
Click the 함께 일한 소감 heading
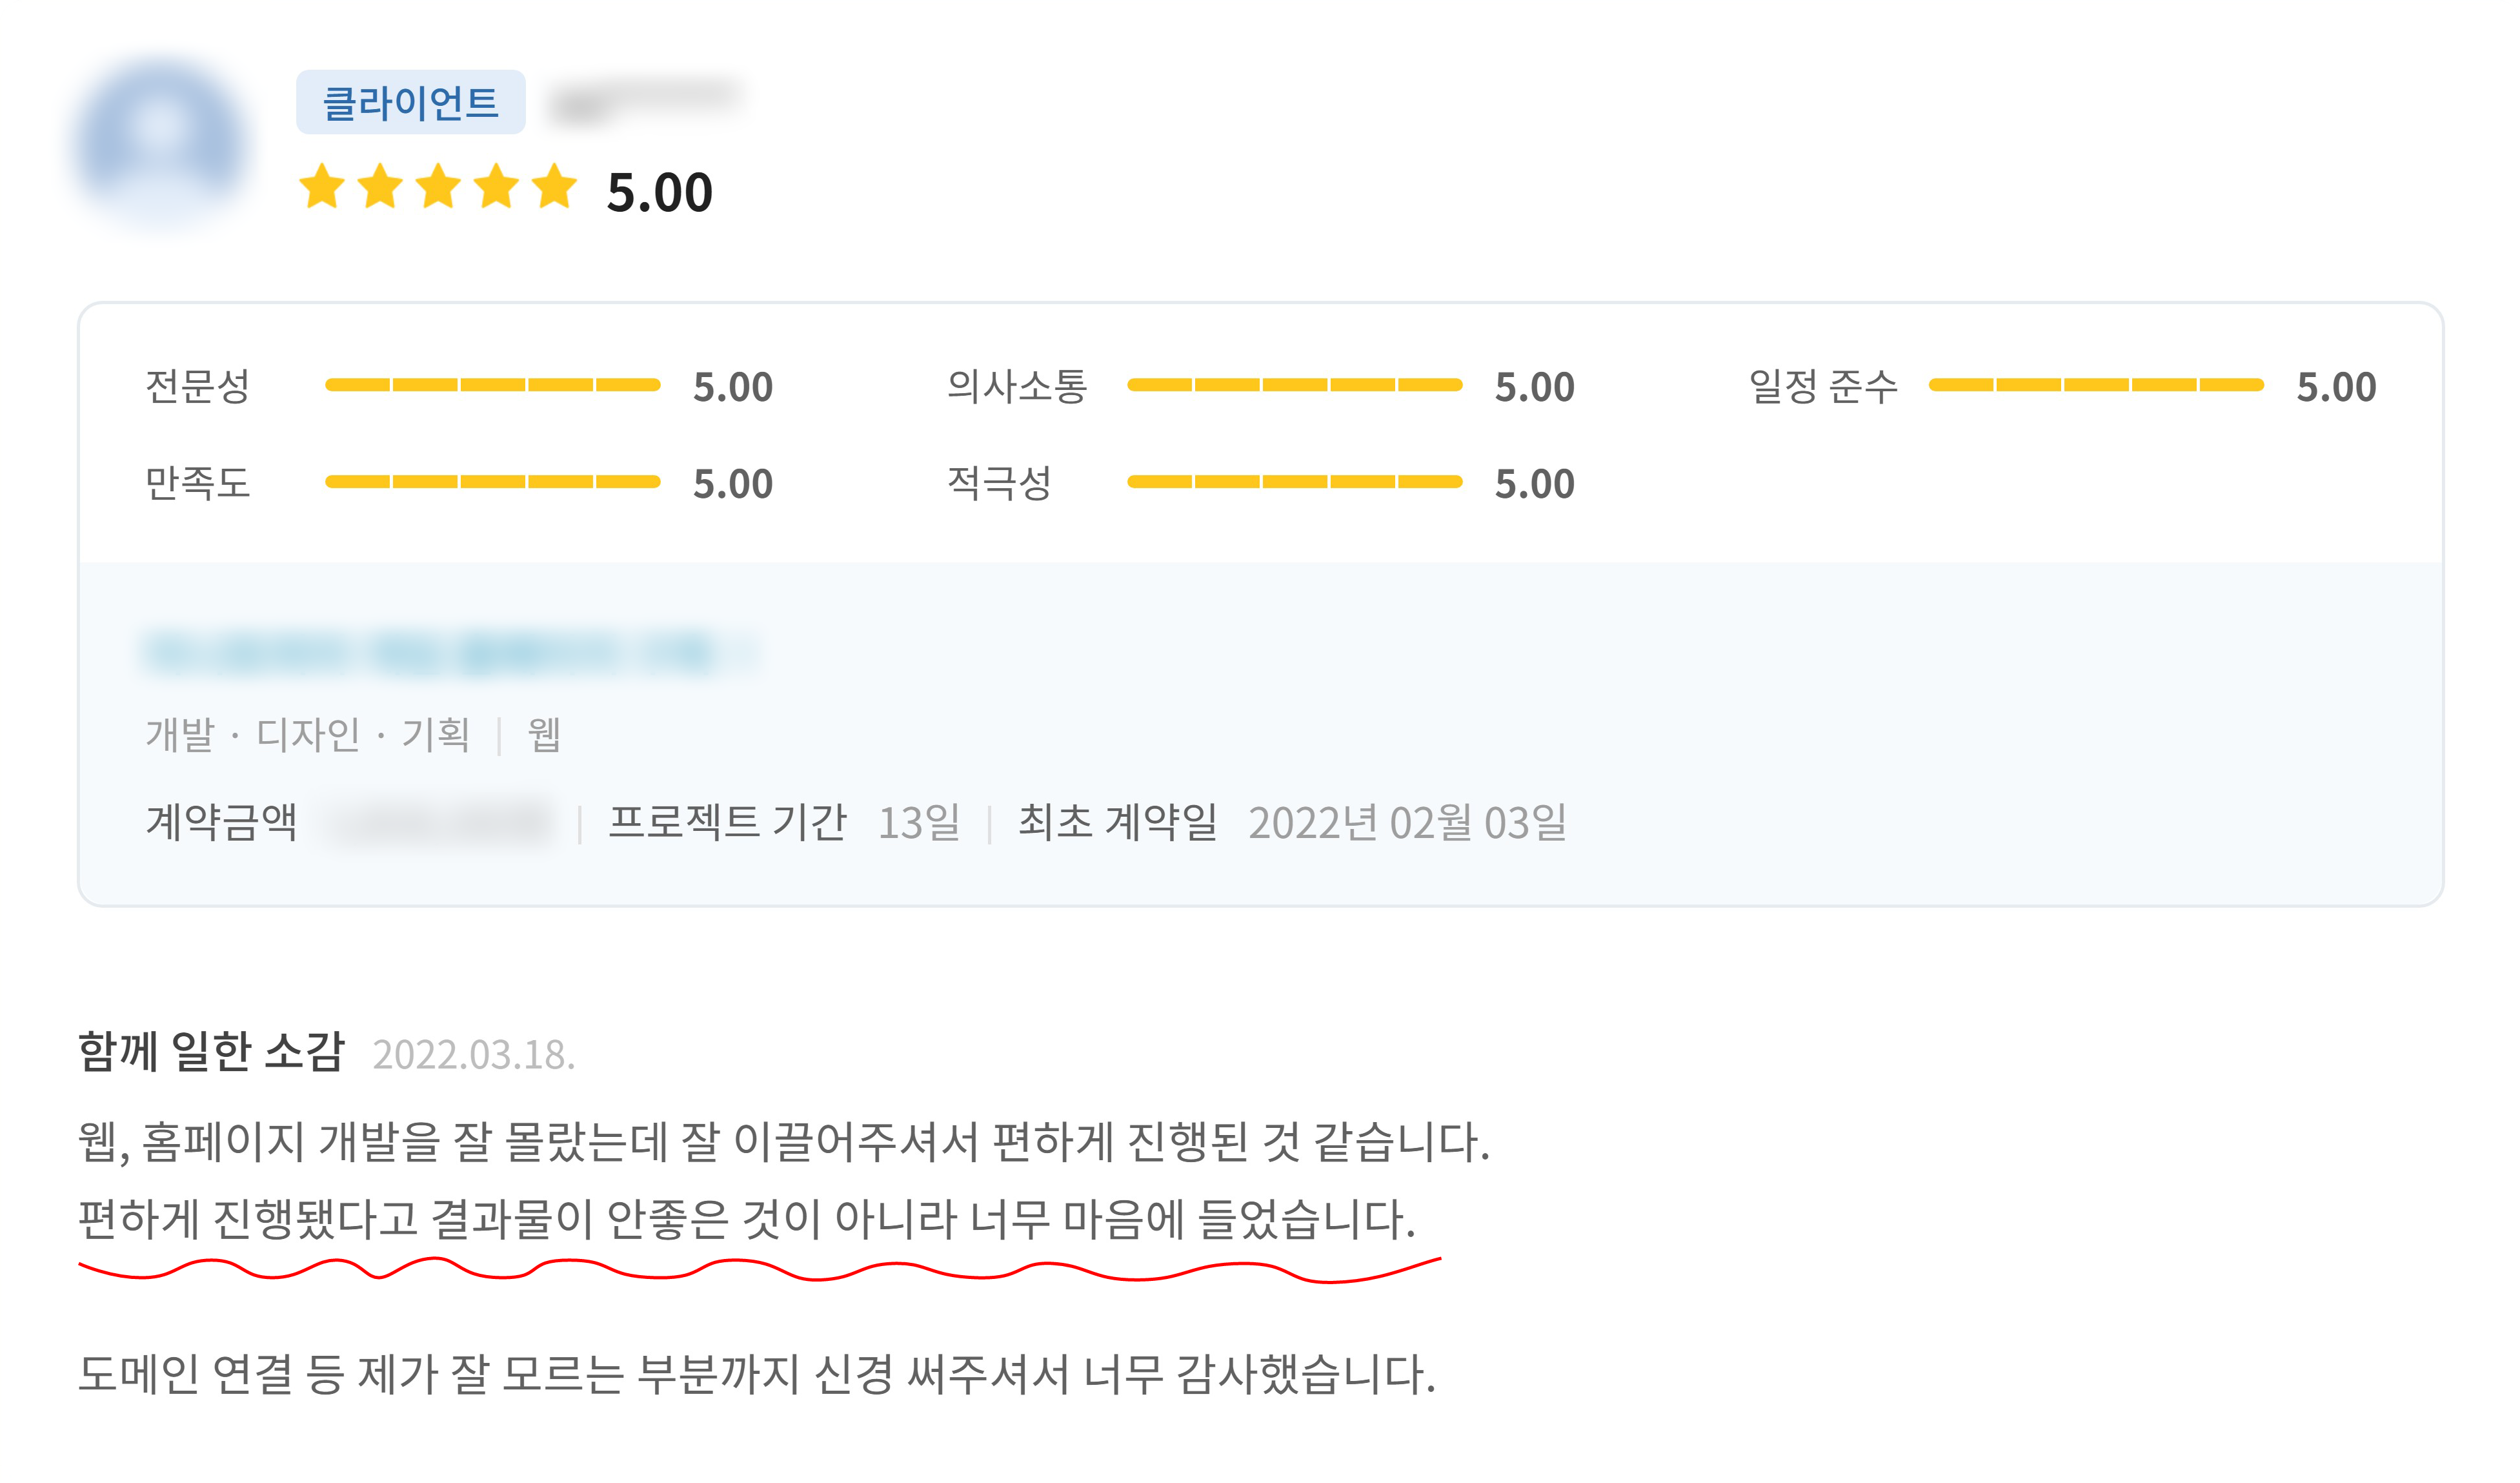[x=211, y=1052]
